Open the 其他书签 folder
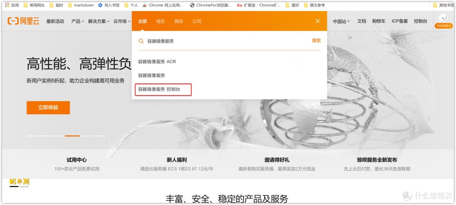This screenshot has width=456, height=205. [443, 5]
